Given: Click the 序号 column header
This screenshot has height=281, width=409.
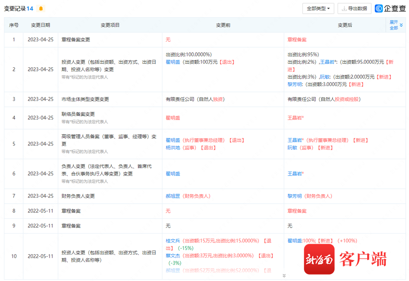Looking at the screenshot, I should 14,25.
